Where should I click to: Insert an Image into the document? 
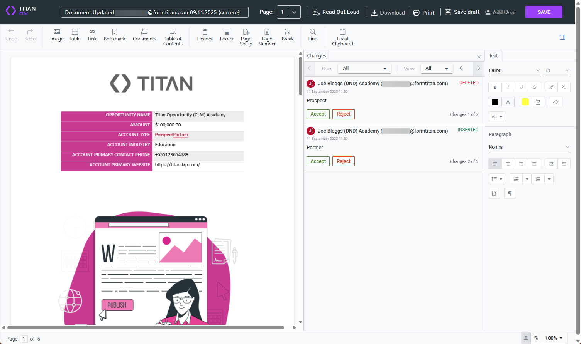tap(57, 37)
